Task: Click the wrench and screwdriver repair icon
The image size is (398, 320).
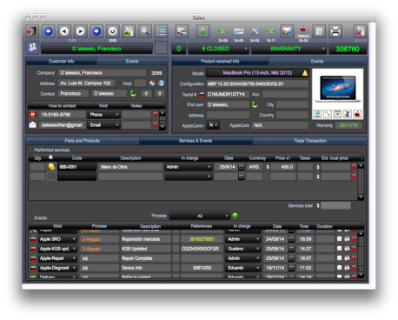Action: tap(255, 31)
